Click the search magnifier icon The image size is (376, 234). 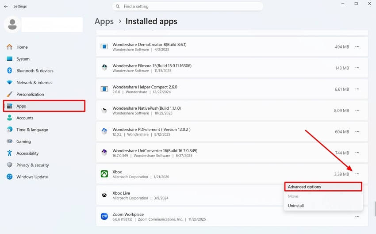pyautogui.click(x=118, y=7)
